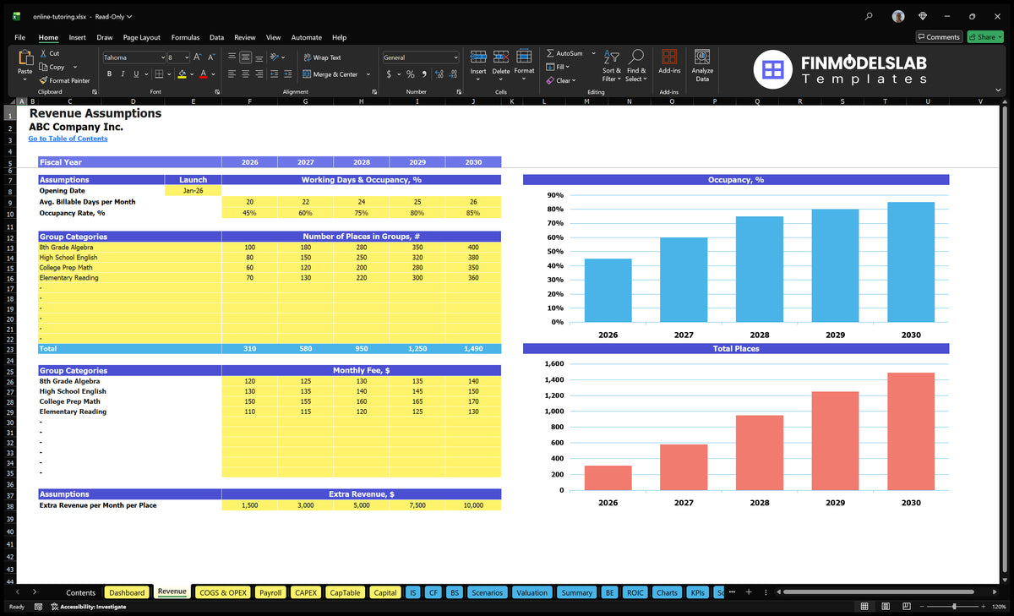The width and height of the screenshot is (1014, 616).
Task: Open the File menu
Action: [x=19, y=37]
